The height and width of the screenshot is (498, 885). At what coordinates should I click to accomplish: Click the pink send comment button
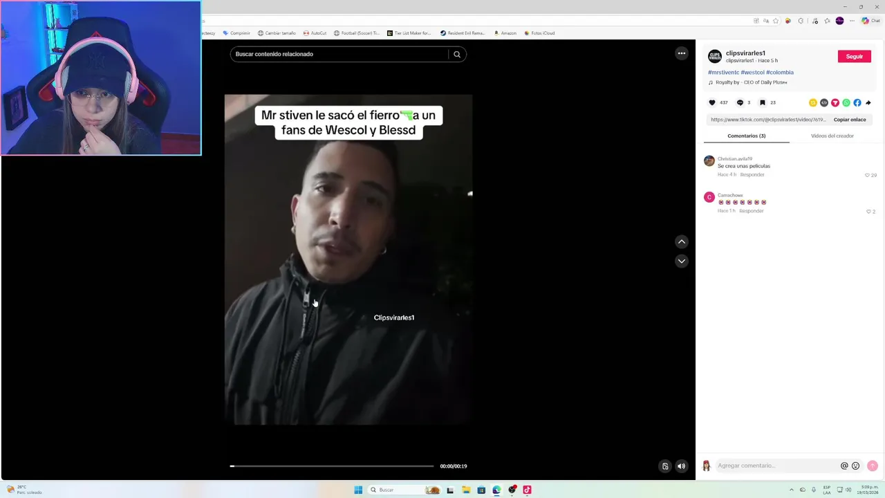[x=873, y=465]
